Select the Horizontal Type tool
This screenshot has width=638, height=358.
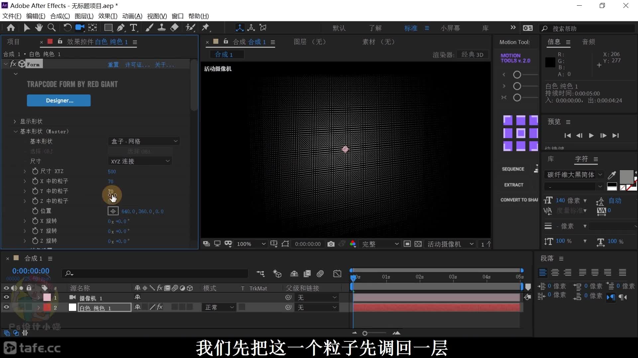coord(134,28)
